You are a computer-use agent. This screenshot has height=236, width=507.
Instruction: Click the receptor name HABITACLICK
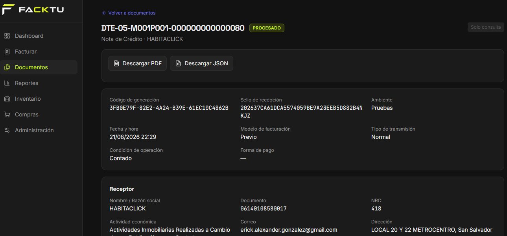(x=127, y=208)
